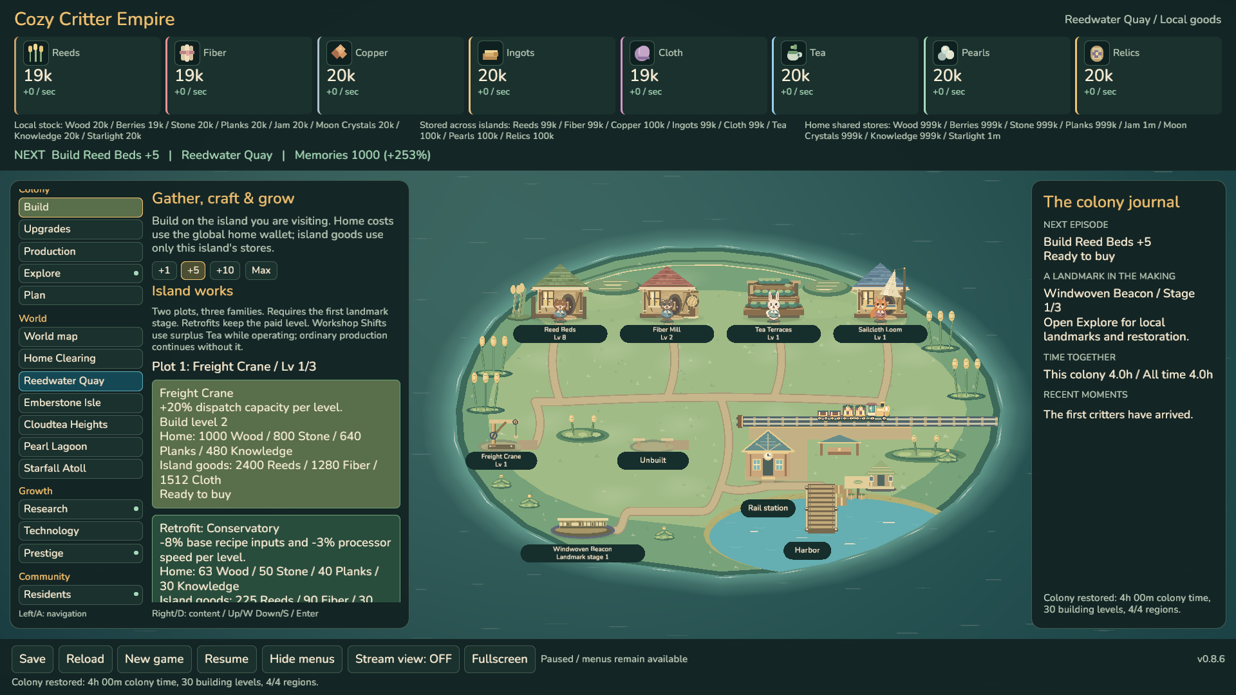Toggle Fullscreen mode

500,659
